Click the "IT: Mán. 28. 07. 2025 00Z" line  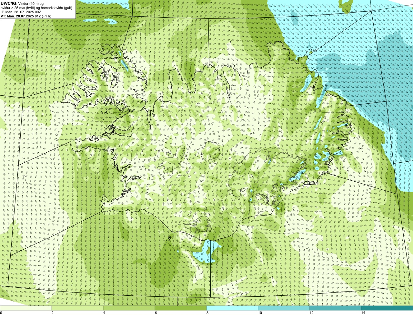point(21,12)
